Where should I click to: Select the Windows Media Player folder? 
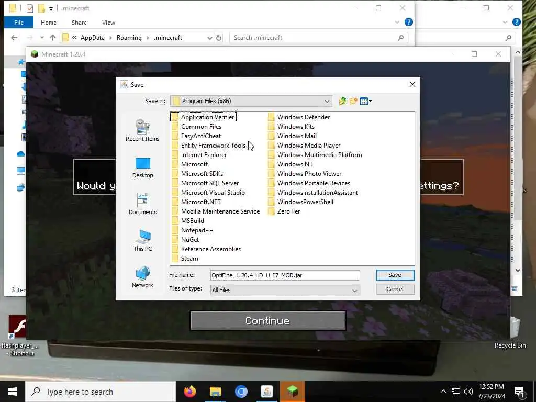(304, 146)
